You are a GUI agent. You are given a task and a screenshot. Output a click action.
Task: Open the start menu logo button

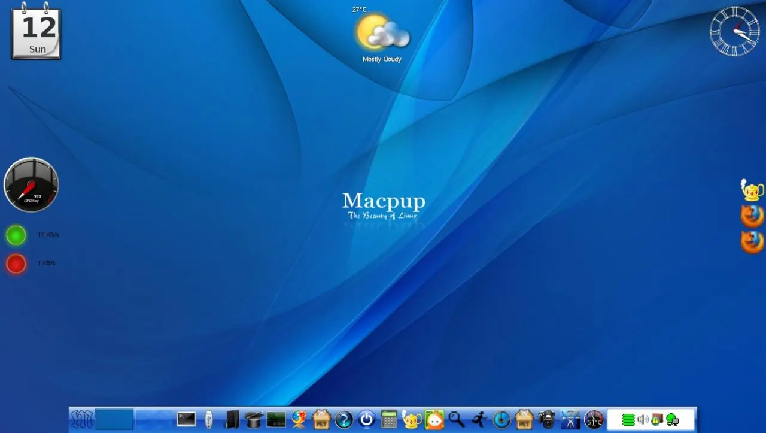coord(81,419)
